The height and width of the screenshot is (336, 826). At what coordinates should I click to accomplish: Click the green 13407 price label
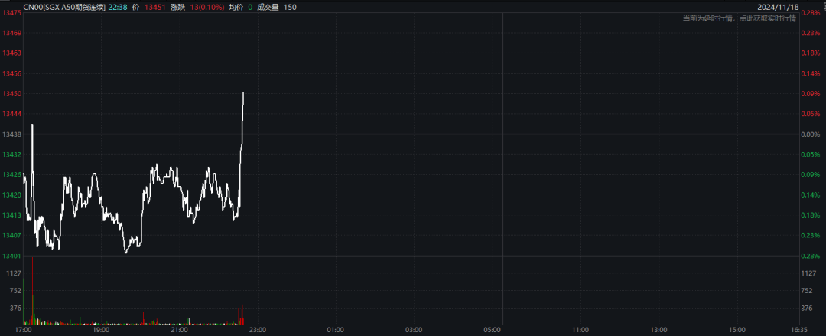coord(11,235)
